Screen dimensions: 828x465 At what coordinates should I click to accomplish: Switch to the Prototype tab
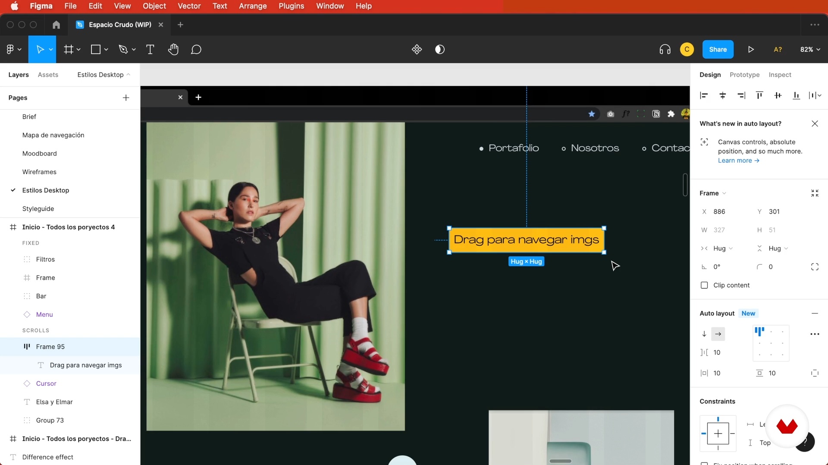pos(744,74)
